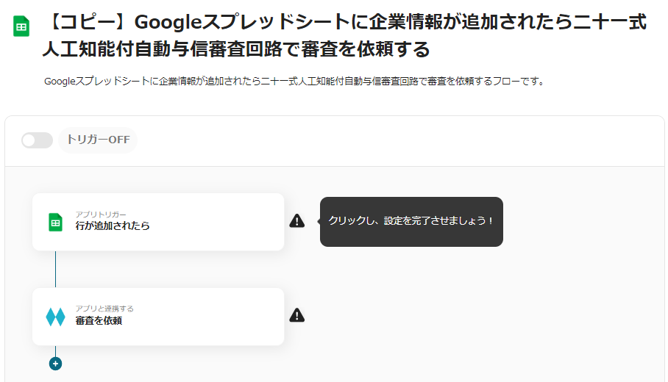
Task: Open the 行が追加されたら step title
Action: 113,226
